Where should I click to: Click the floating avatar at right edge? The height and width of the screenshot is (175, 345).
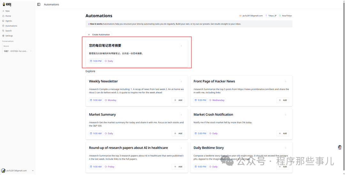click(x=340, y=147)
